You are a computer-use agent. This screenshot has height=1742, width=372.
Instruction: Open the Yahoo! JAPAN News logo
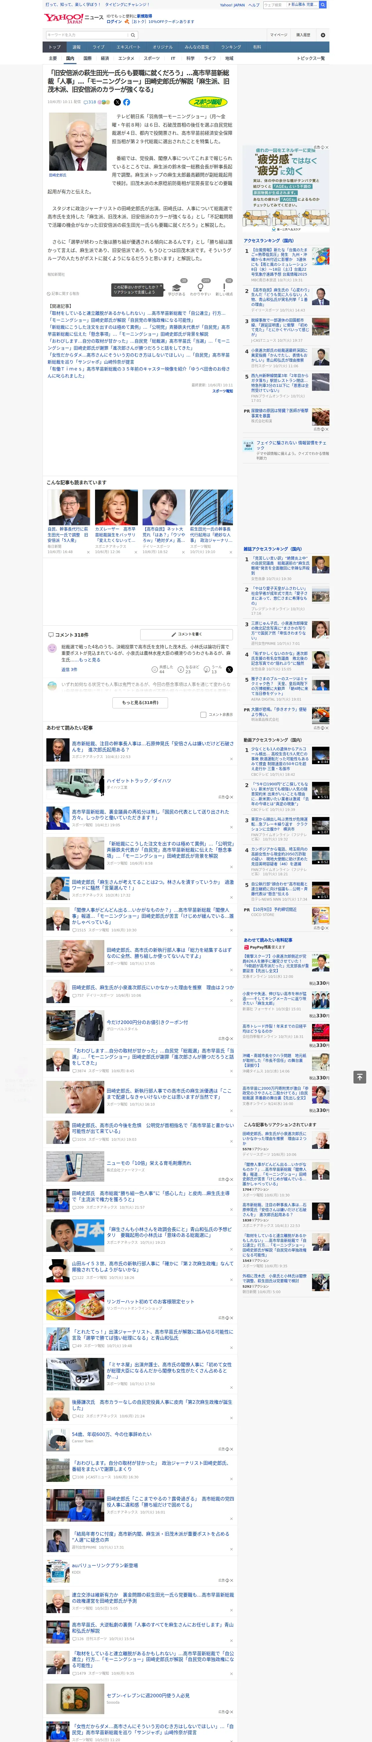coord(74,18)
